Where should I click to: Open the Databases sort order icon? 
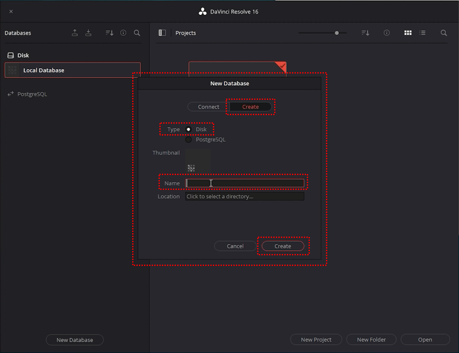pos(110,33)
